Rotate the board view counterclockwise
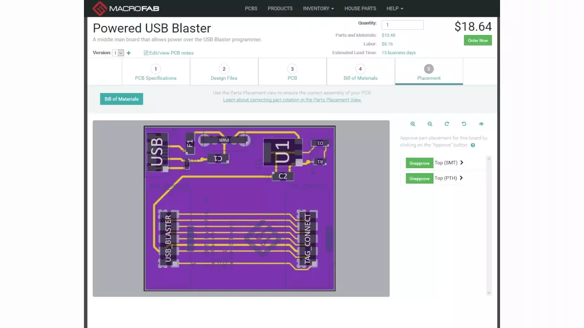 coord(464,123)
